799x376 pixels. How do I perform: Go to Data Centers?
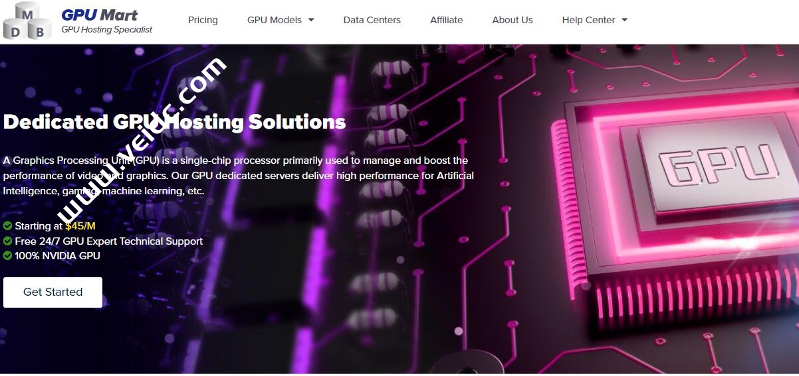point(372,20)
